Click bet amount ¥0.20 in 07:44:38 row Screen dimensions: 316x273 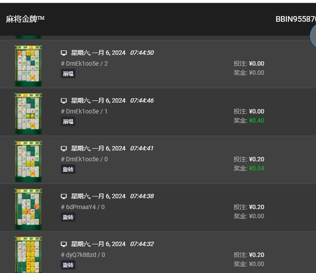(x=257, y=207)
